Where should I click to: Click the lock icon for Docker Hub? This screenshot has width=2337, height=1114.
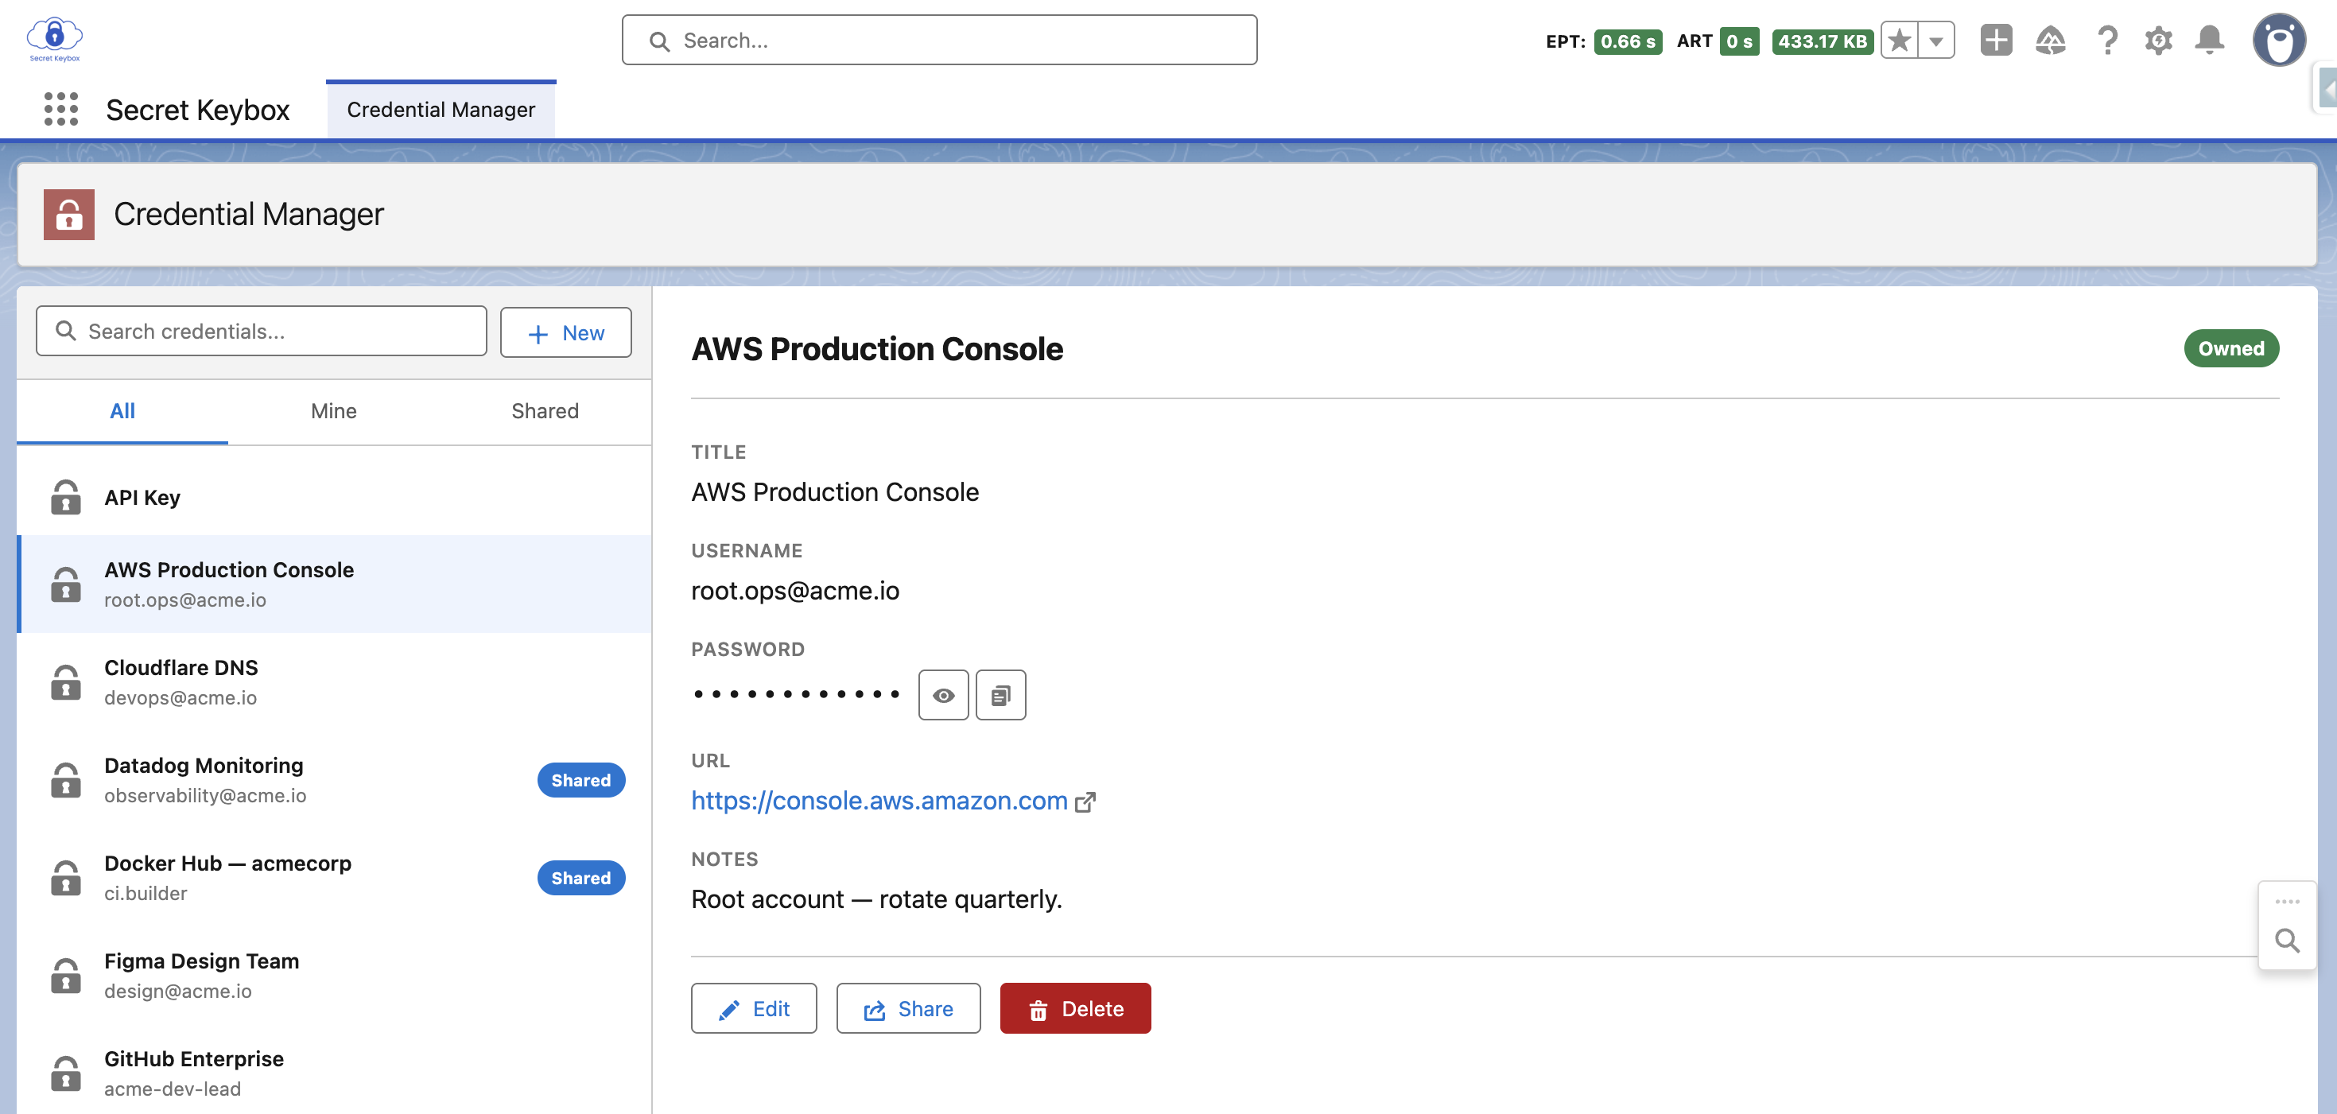[x=65, y=877]
